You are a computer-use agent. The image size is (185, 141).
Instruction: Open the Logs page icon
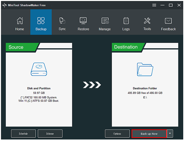(126, 21)
